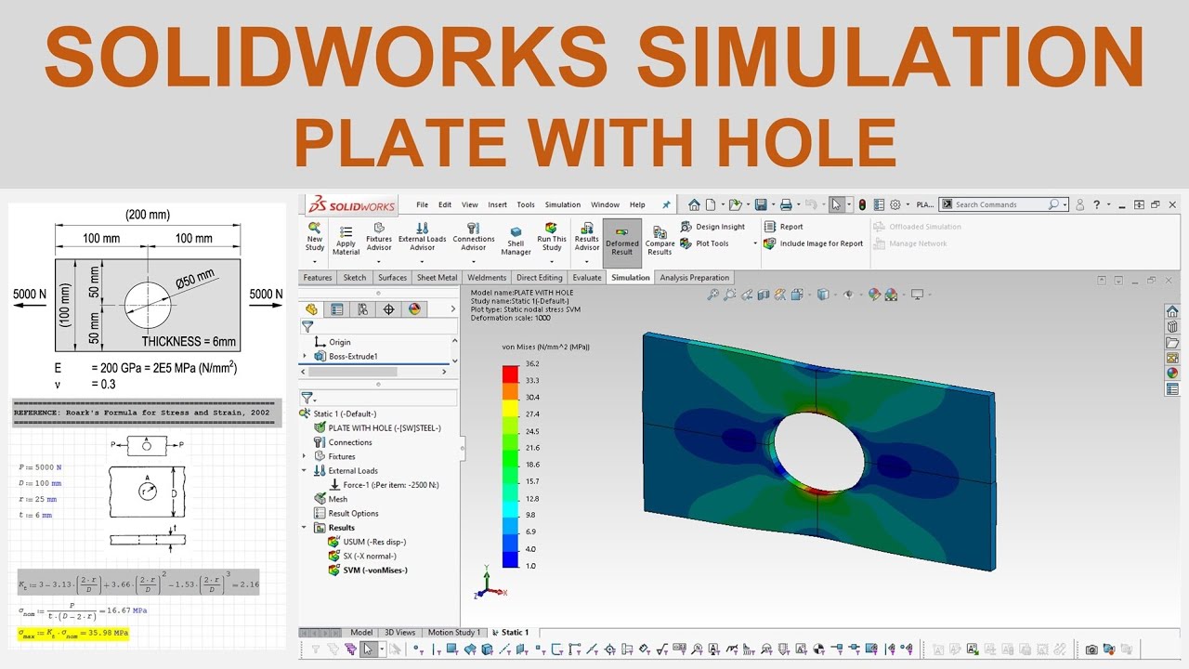Open the Simulation menu in the menu bar

562,204
